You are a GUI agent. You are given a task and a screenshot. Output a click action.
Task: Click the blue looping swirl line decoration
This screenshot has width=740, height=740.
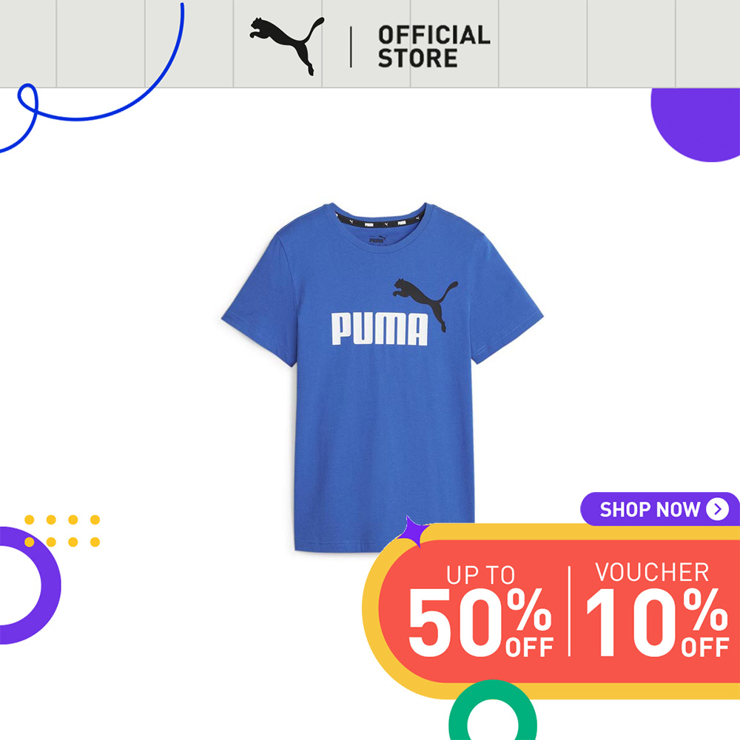92,78
